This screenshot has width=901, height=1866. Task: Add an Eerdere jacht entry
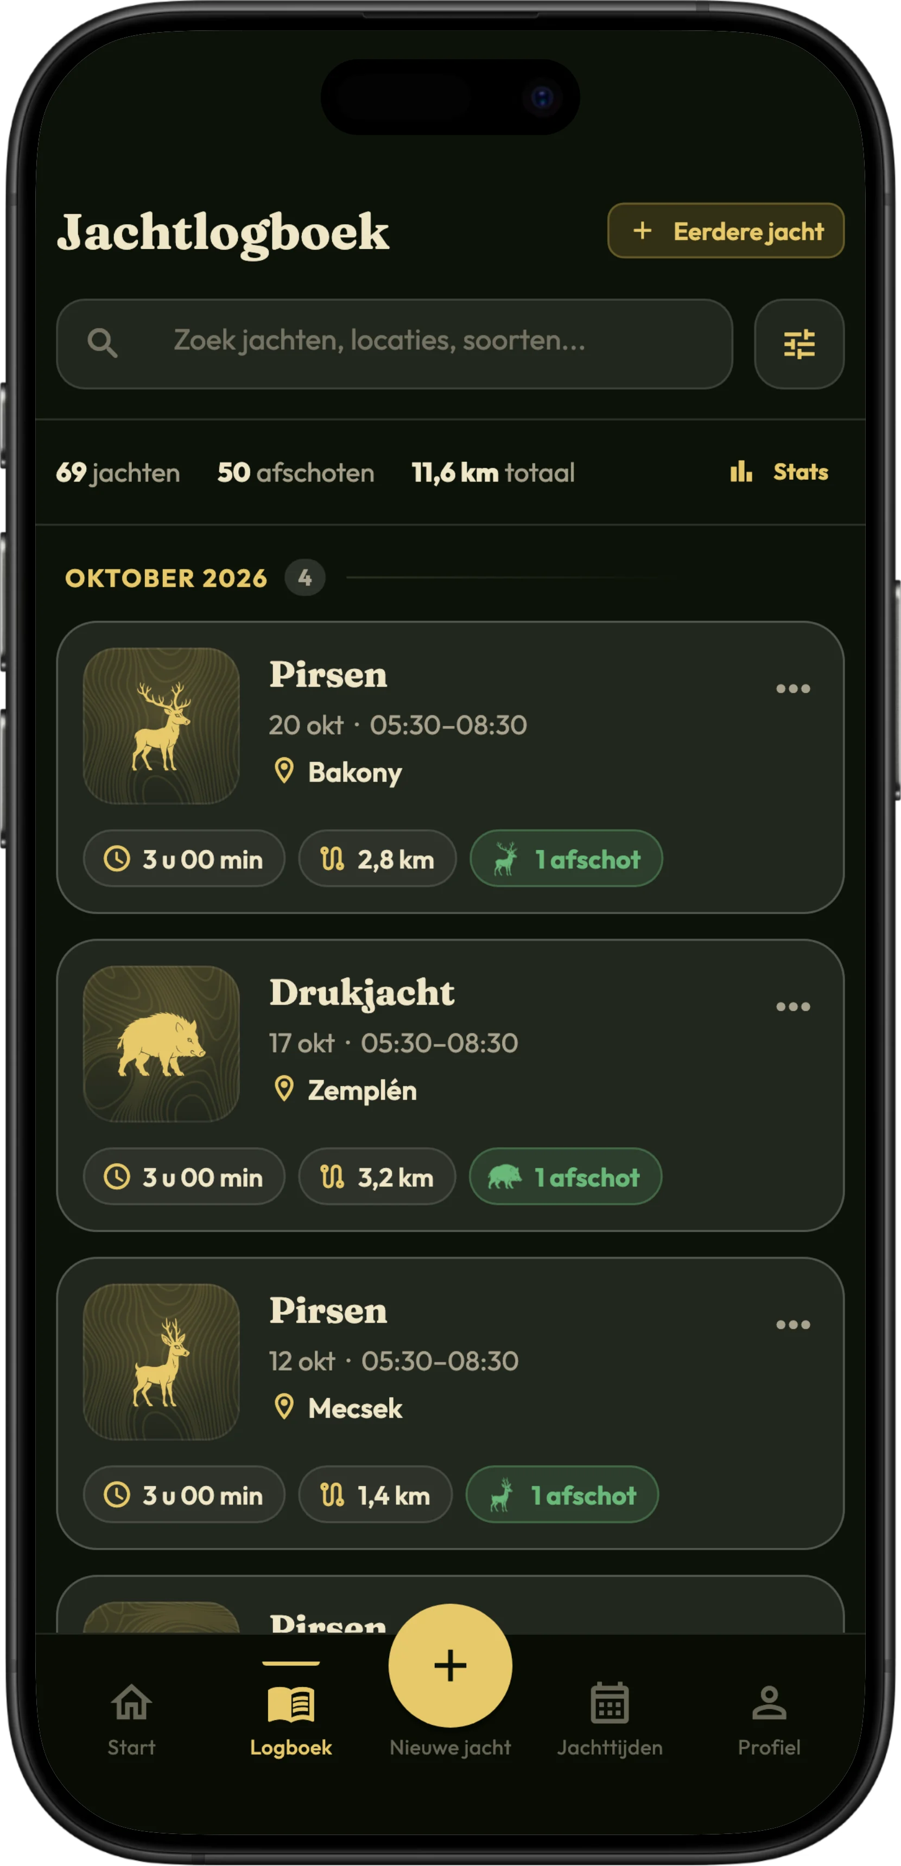pos(726,230)
